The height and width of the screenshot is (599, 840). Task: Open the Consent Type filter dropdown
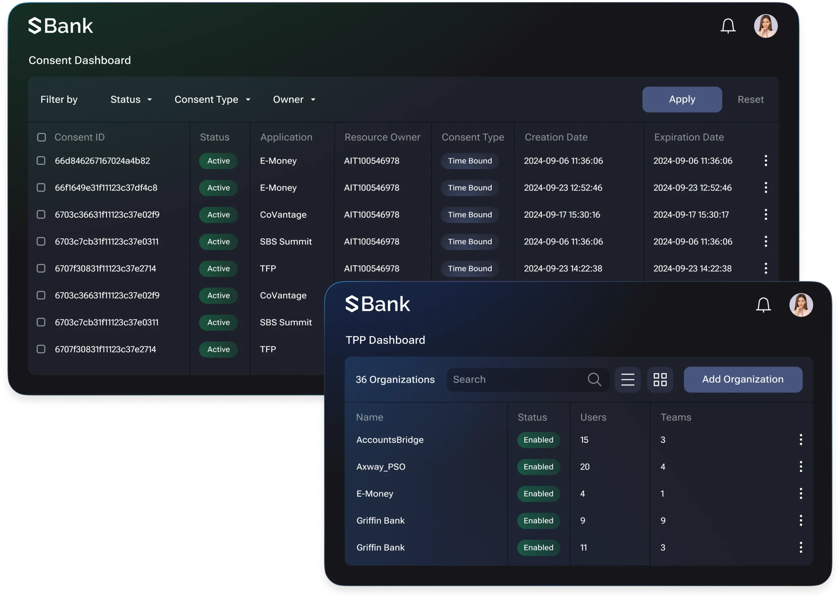click(212, 100)
